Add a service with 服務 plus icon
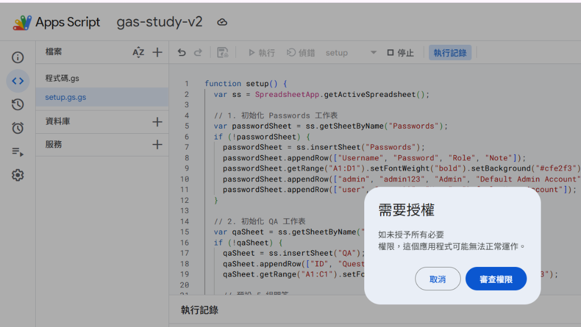The width and height of the screenshot is (581, 327). coord(158,145)
